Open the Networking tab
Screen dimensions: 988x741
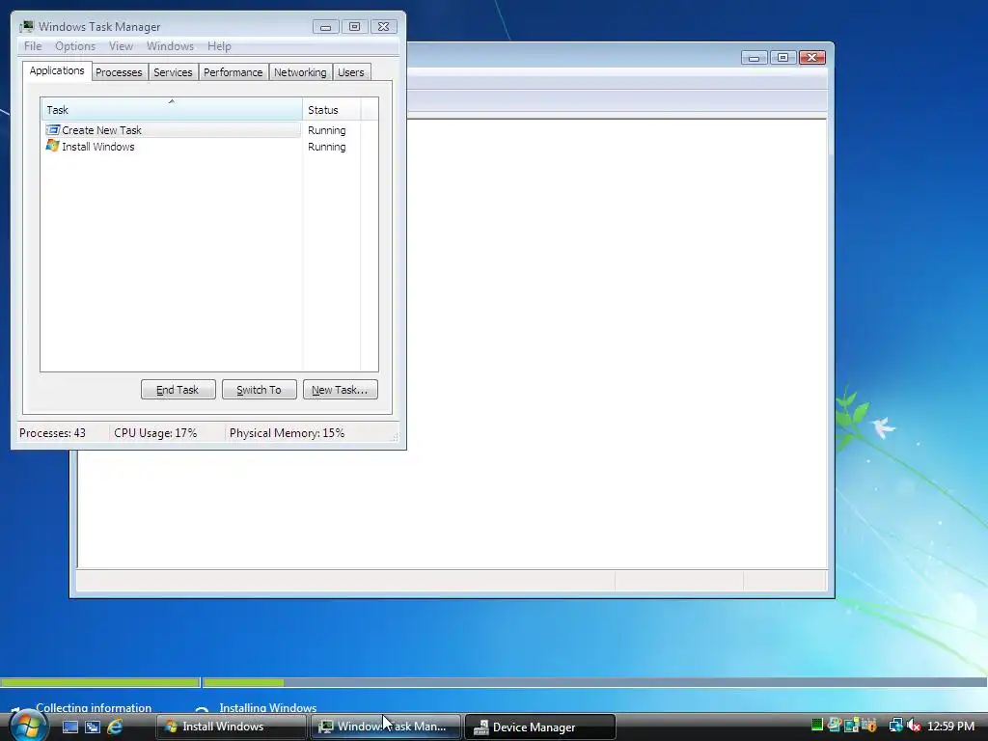(x=300, y=72)
